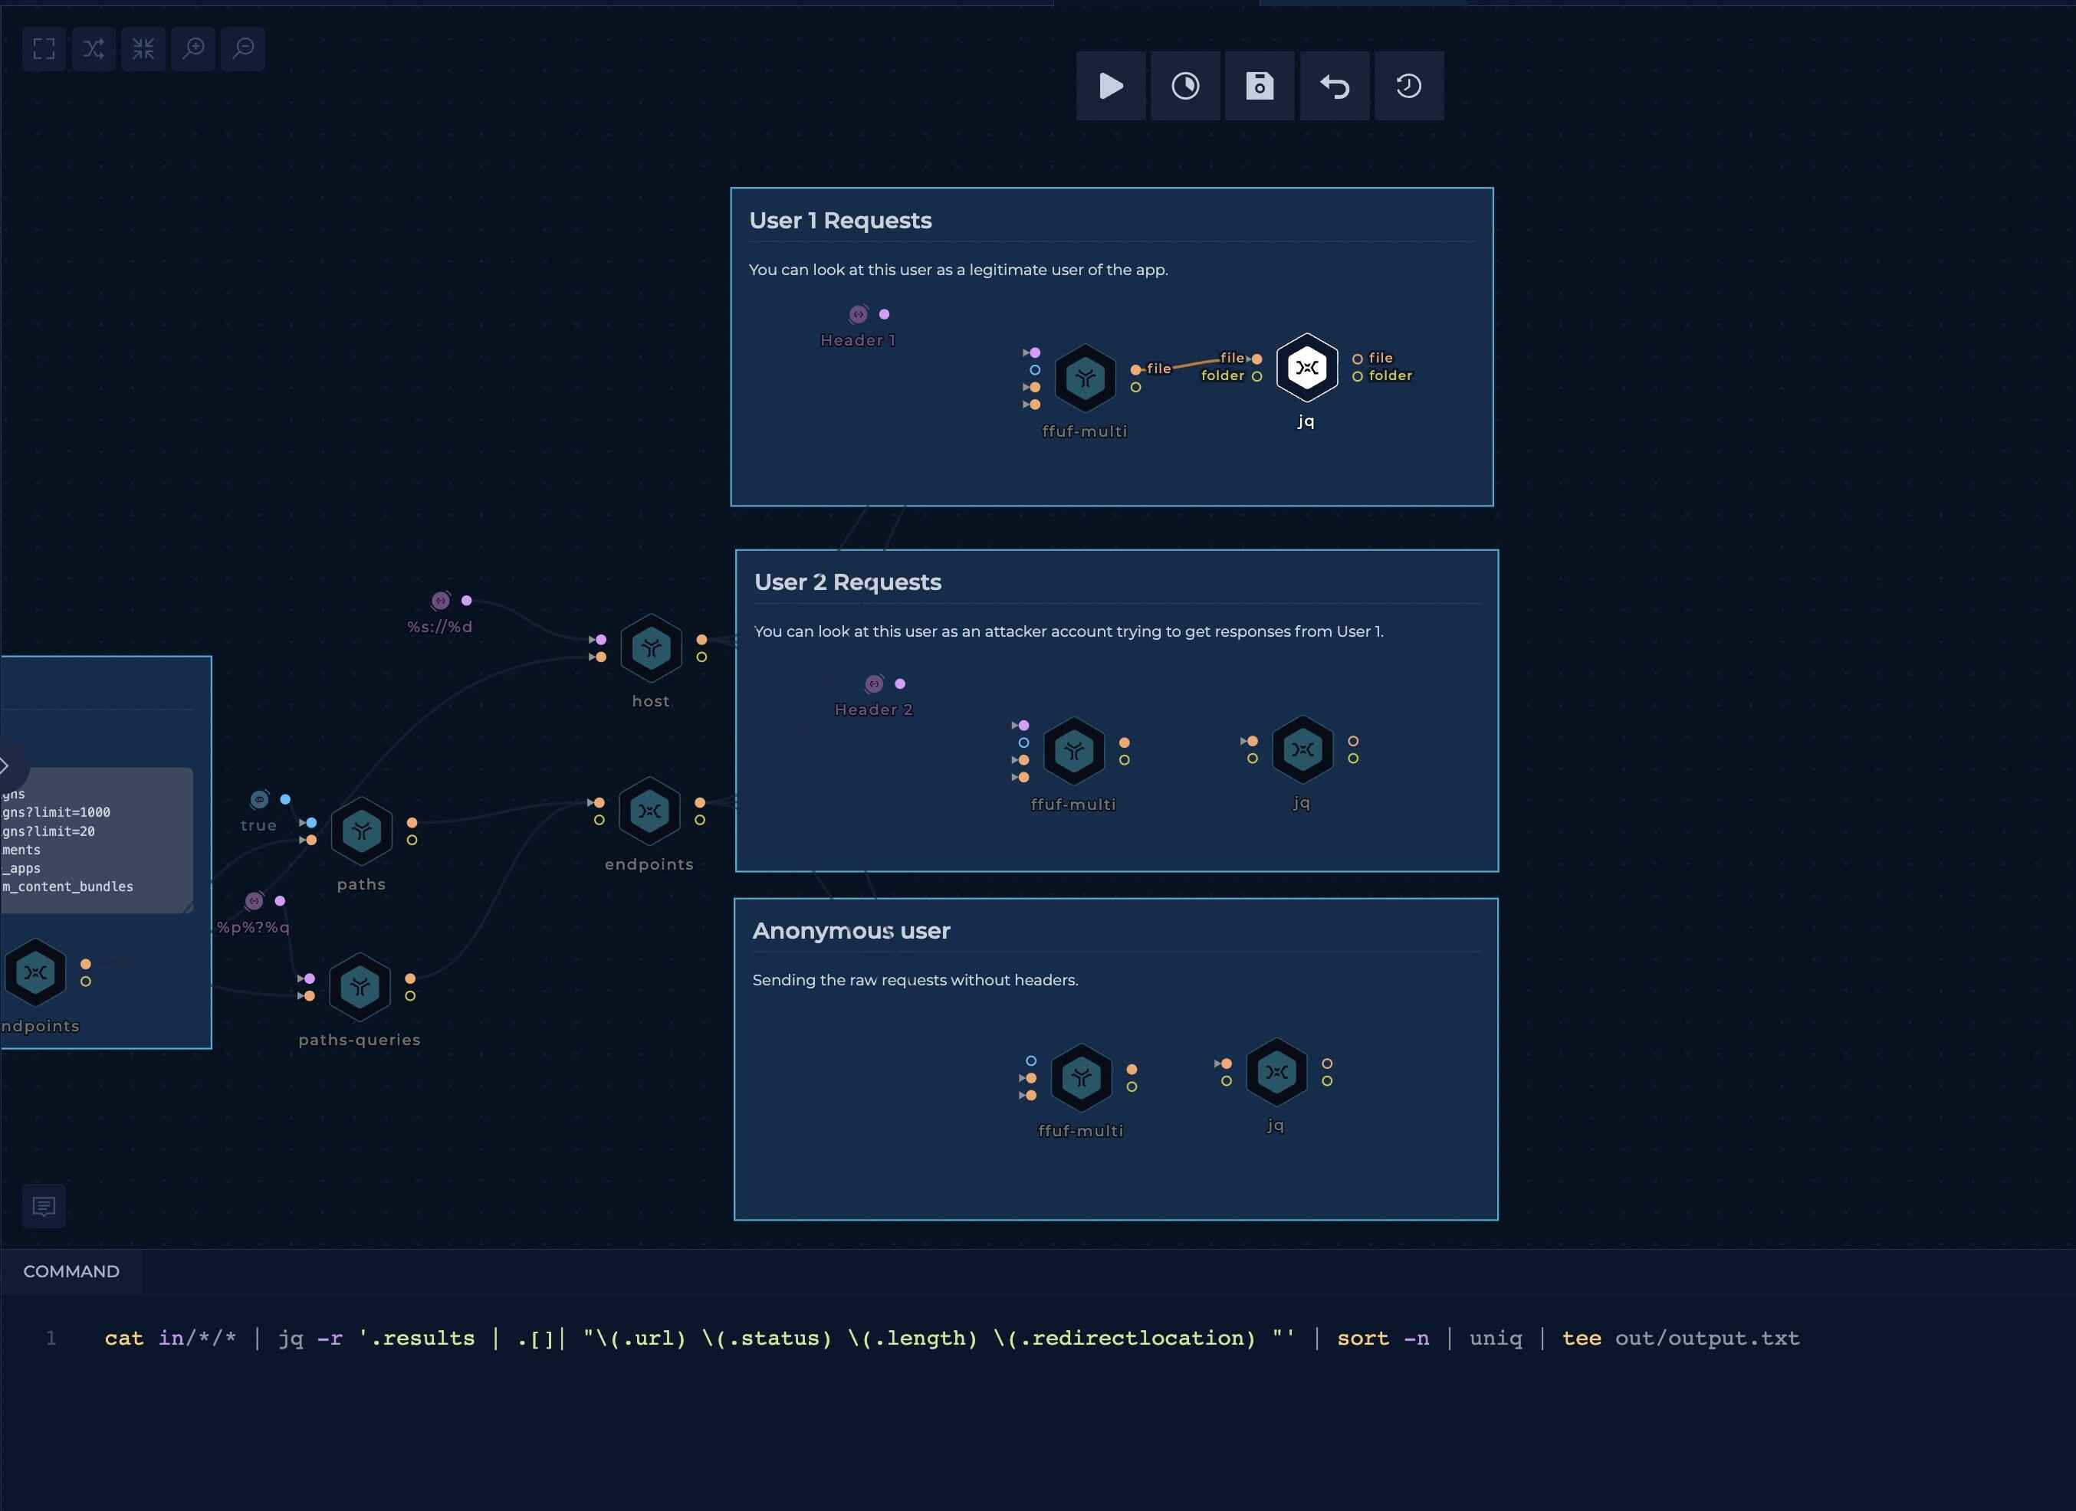
Task: Open the schedule clock button
Action: pos(1185,86)
